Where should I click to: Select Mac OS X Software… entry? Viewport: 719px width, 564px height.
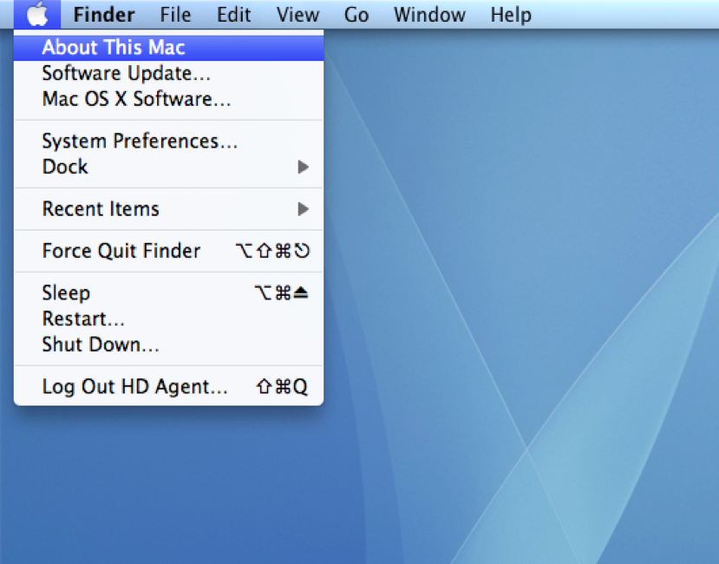[x=136, y=99]
